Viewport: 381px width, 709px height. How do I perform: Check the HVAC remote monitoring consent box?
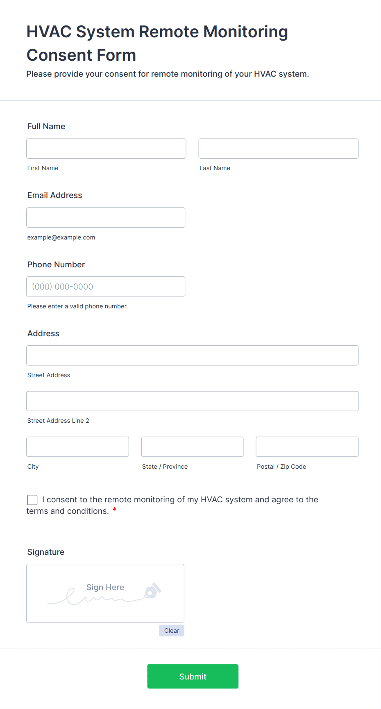coord(32,500)
